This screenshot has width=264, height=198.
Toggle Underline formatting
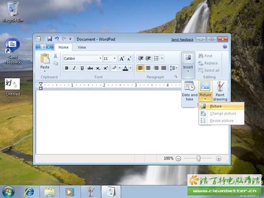click(x=82, y=68)
